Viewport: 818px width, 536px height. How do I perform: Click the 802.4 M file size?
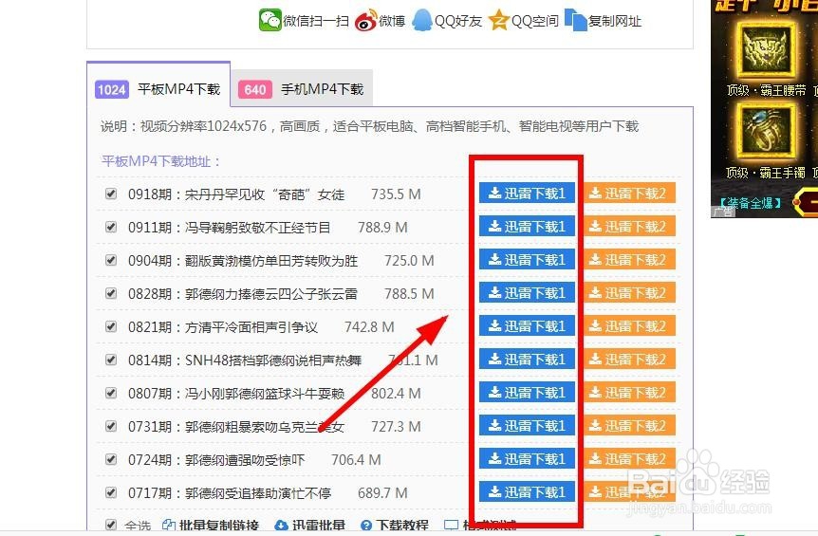(x=396, y=394)
